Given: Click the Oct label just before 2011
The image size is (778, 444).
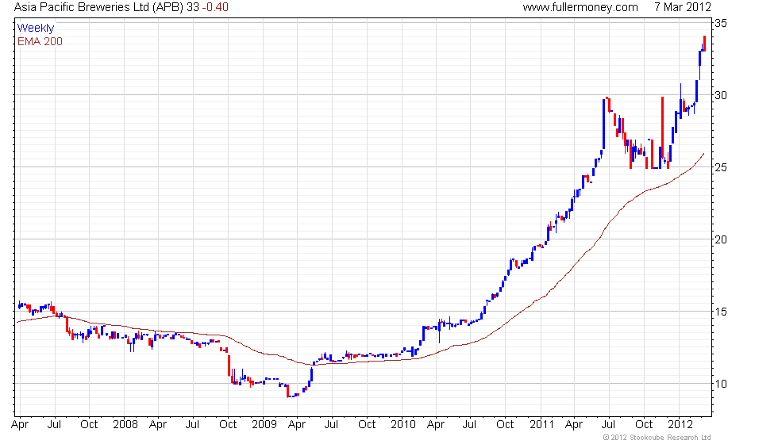Looking at the screenshot, I should 505,425.
